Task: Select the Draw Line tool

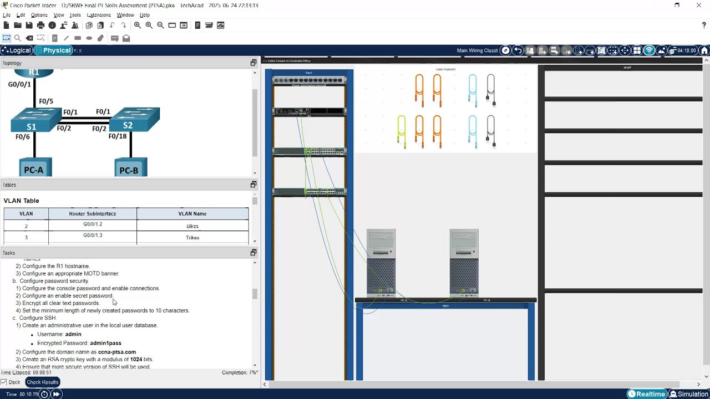Action: tap(66, 38)
